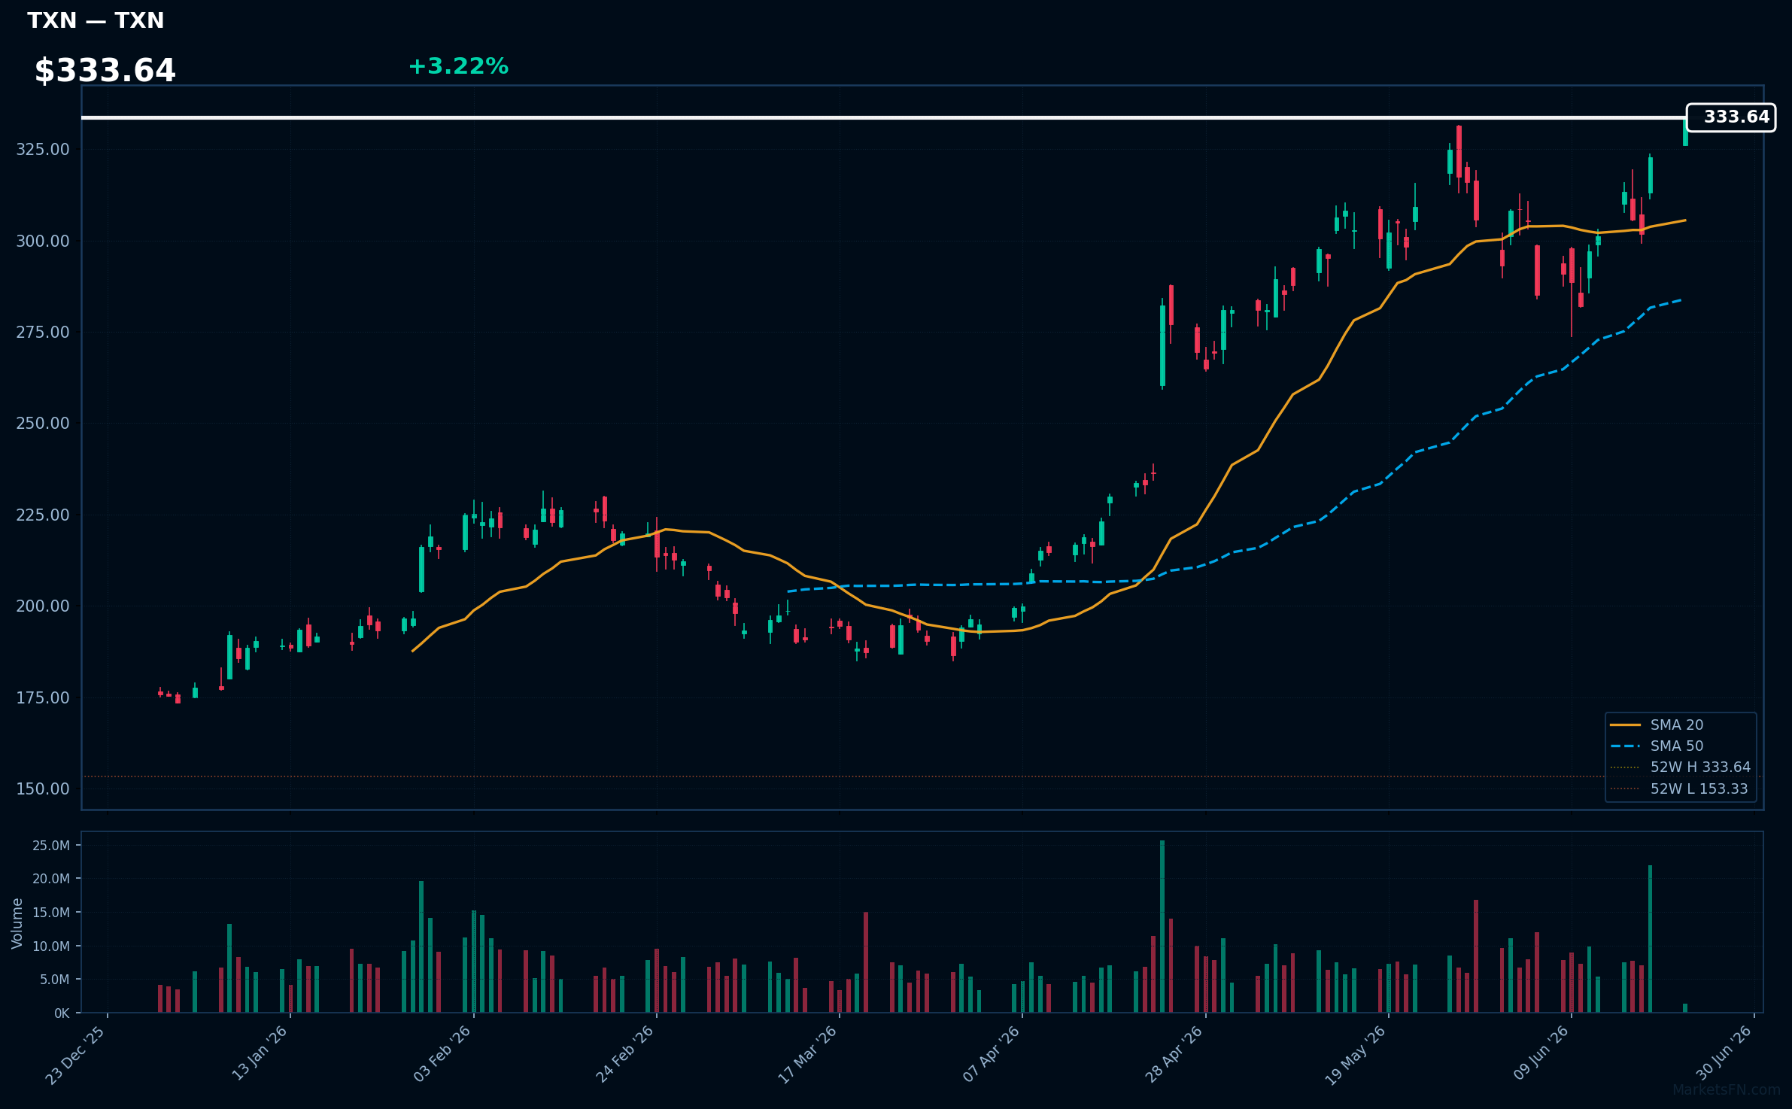Click the 09 Jun '26 date label
The width and height of the screenshot is (1792, 1109).
coord(1541,1054)
